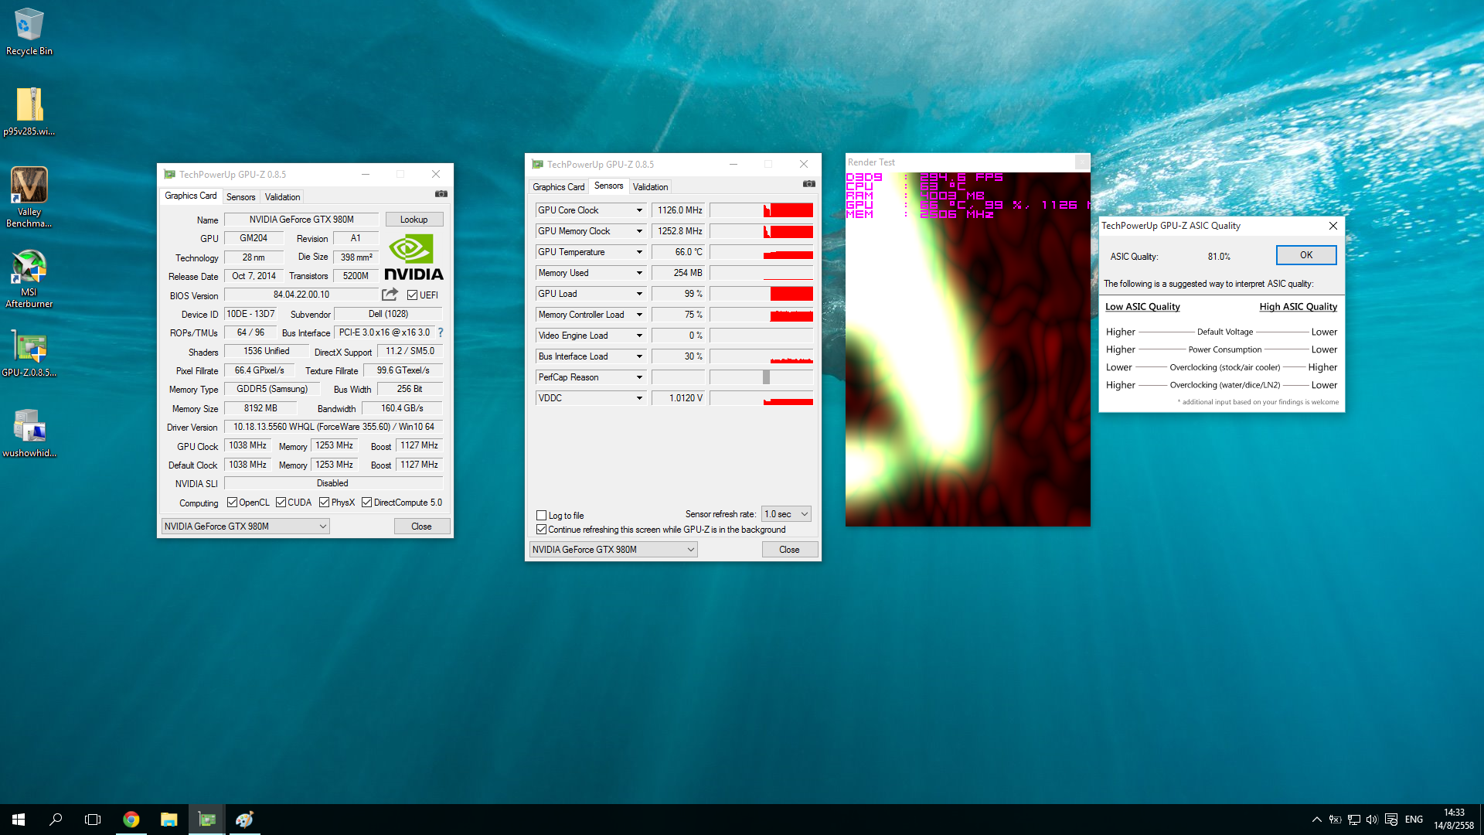Image resolution: width=1484 pixels, height=835 pixels.
Task: Expand the Bus Interface Load sensor dropdown
Action: click(639, 356)
